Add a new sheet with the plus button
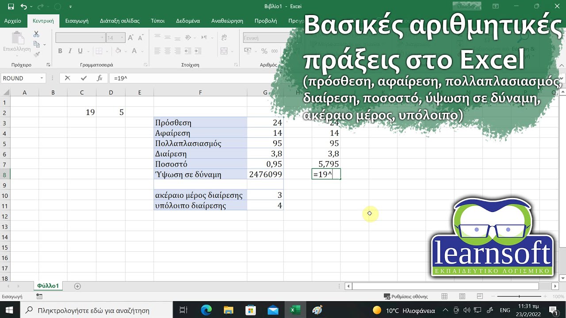The image size is (566, 318). [77, 286]
